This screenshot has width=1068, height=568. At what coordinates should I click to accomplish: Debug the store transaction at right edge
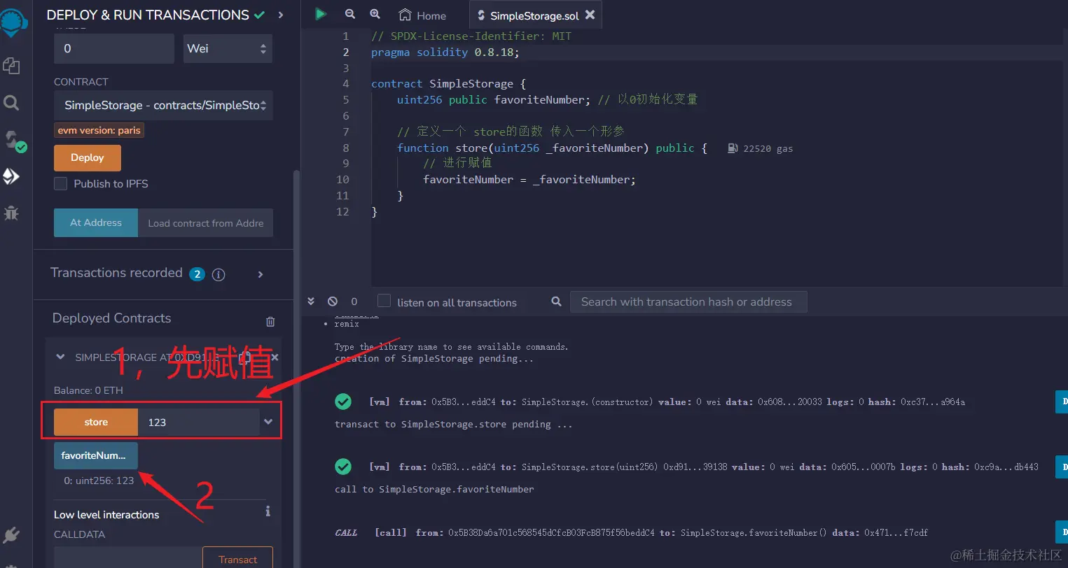1062,467
